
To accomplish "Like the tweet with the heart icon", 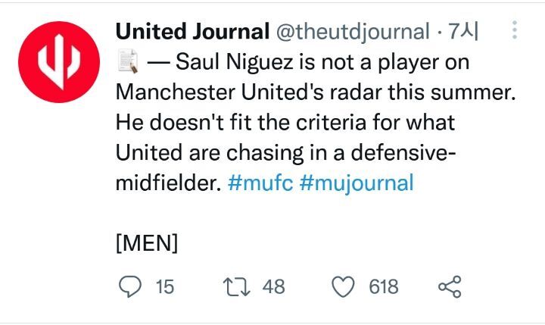I will coord(343,286).
